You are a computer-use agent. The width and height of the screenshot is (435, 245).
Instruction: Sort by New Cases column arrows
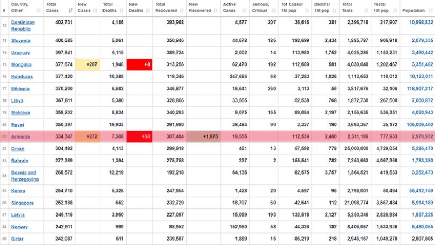tap(95, 11)
